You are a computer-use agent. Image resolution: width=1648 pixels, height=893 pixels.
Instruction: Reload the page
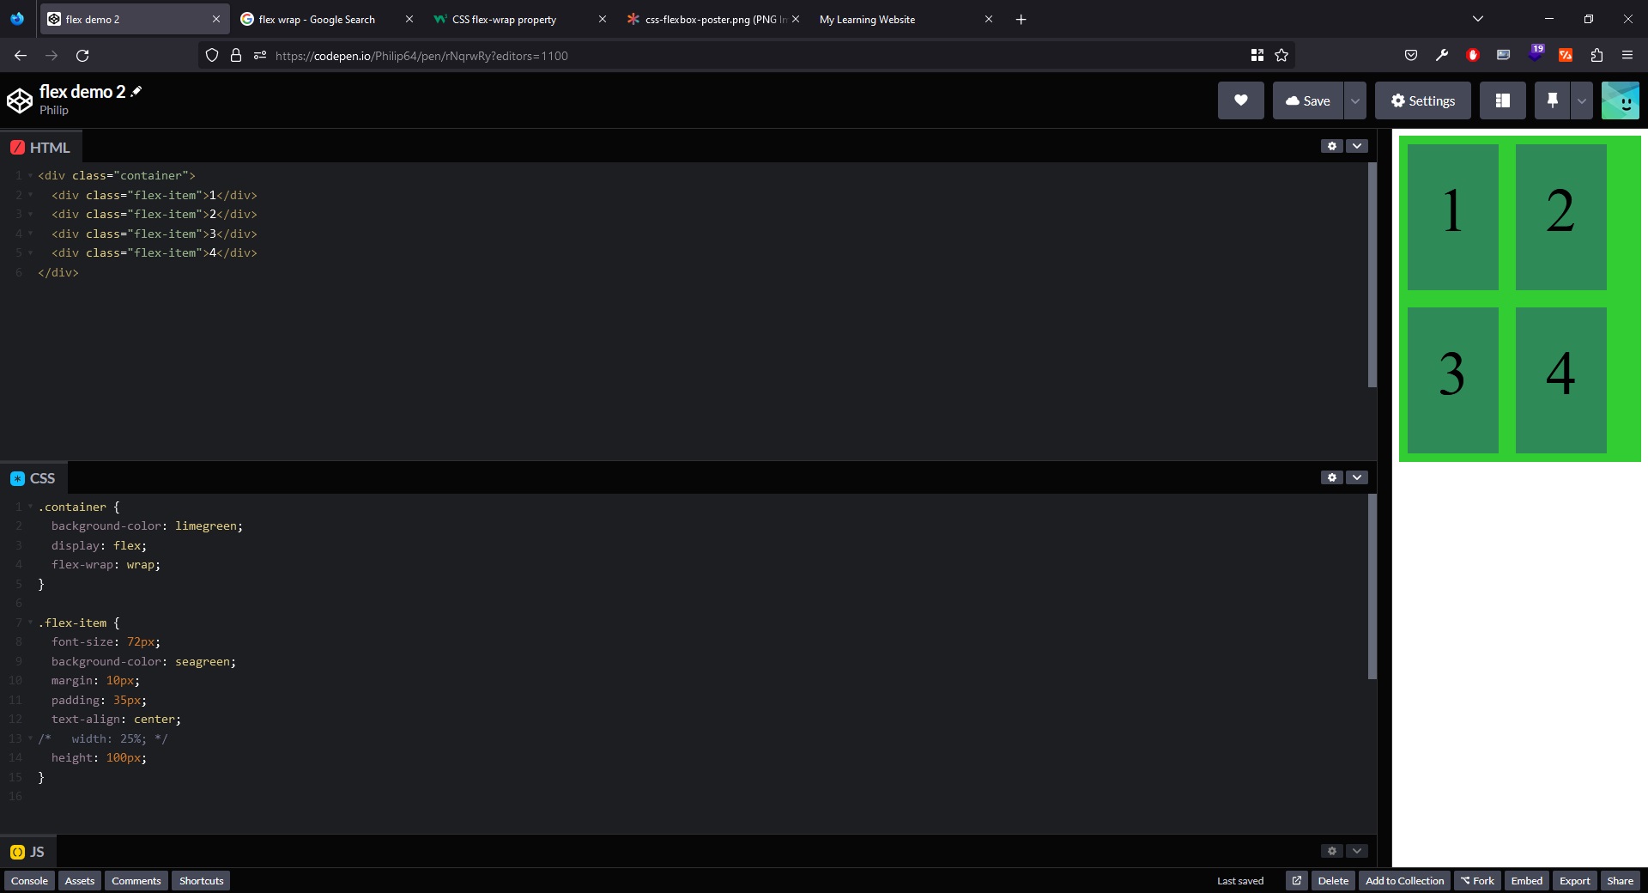tap(82, 56)
